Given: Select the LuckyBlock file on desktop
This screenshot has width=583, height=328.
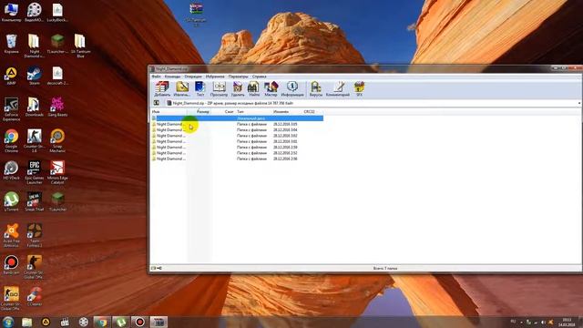Looking at the screenshot, I should tap(57, 12).
